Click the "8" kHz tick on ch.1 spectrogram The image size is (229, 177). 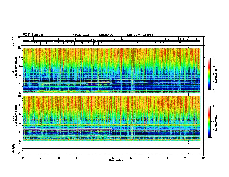(20, 57)
